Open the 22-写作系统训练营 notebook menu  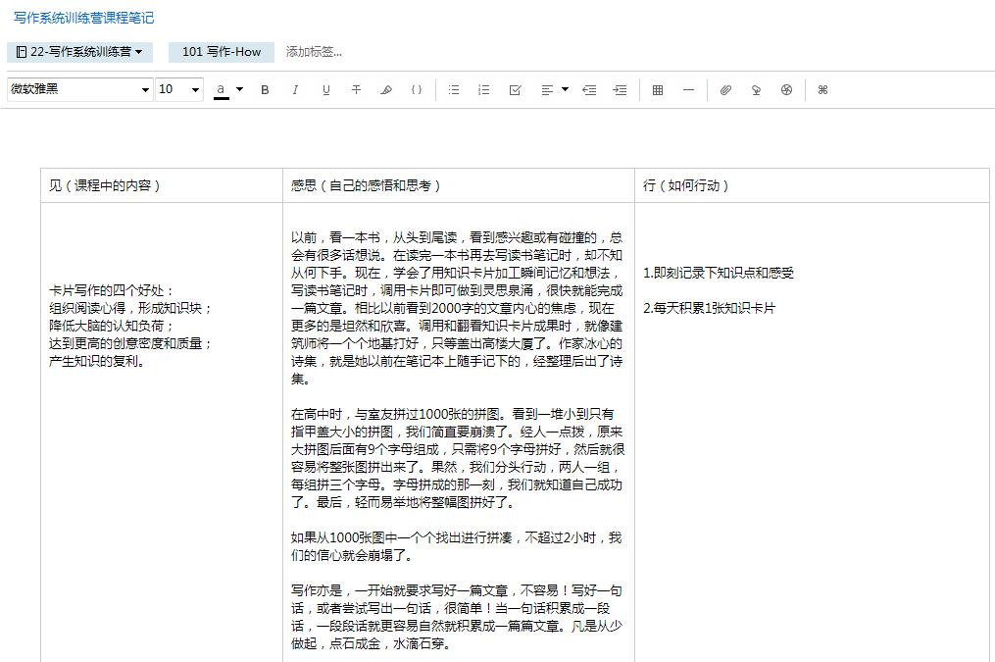point(79,52)
